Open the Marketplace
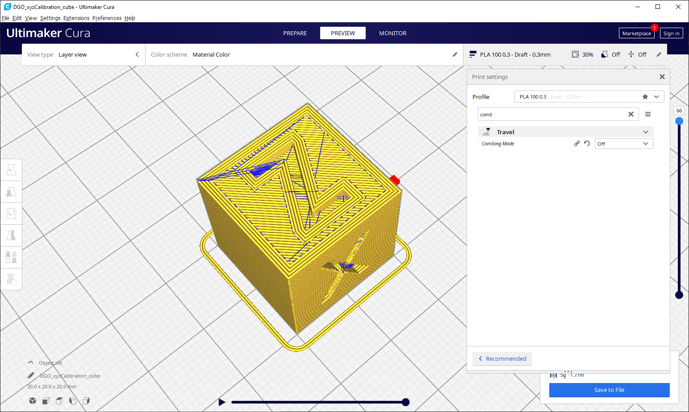The width and height of the screenshot is (689, 412). (x=636, y=33)
